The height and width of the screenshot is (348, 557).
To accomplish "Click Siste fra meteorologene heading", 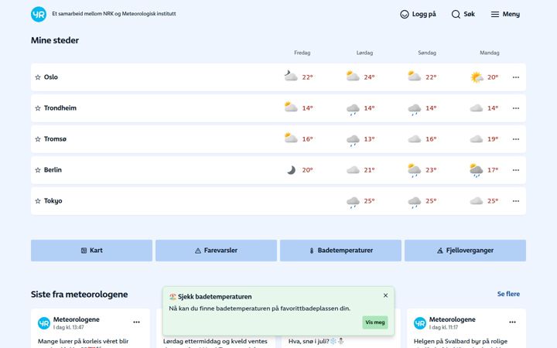I will tap(79, 295).
